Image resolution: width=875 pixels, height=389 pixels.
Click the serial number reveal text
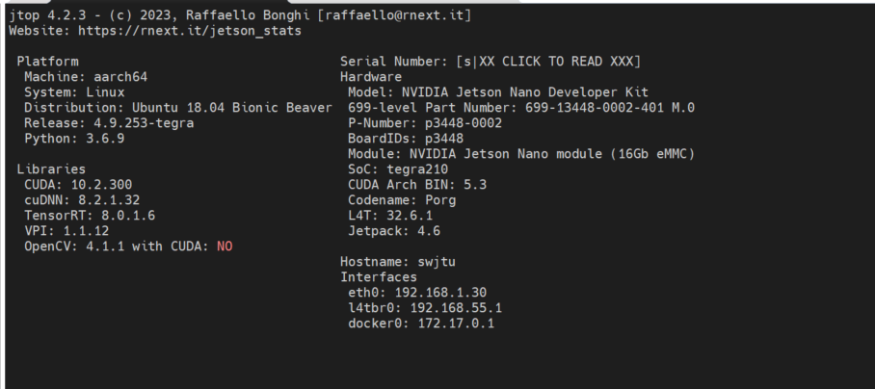tap(548, 62)
